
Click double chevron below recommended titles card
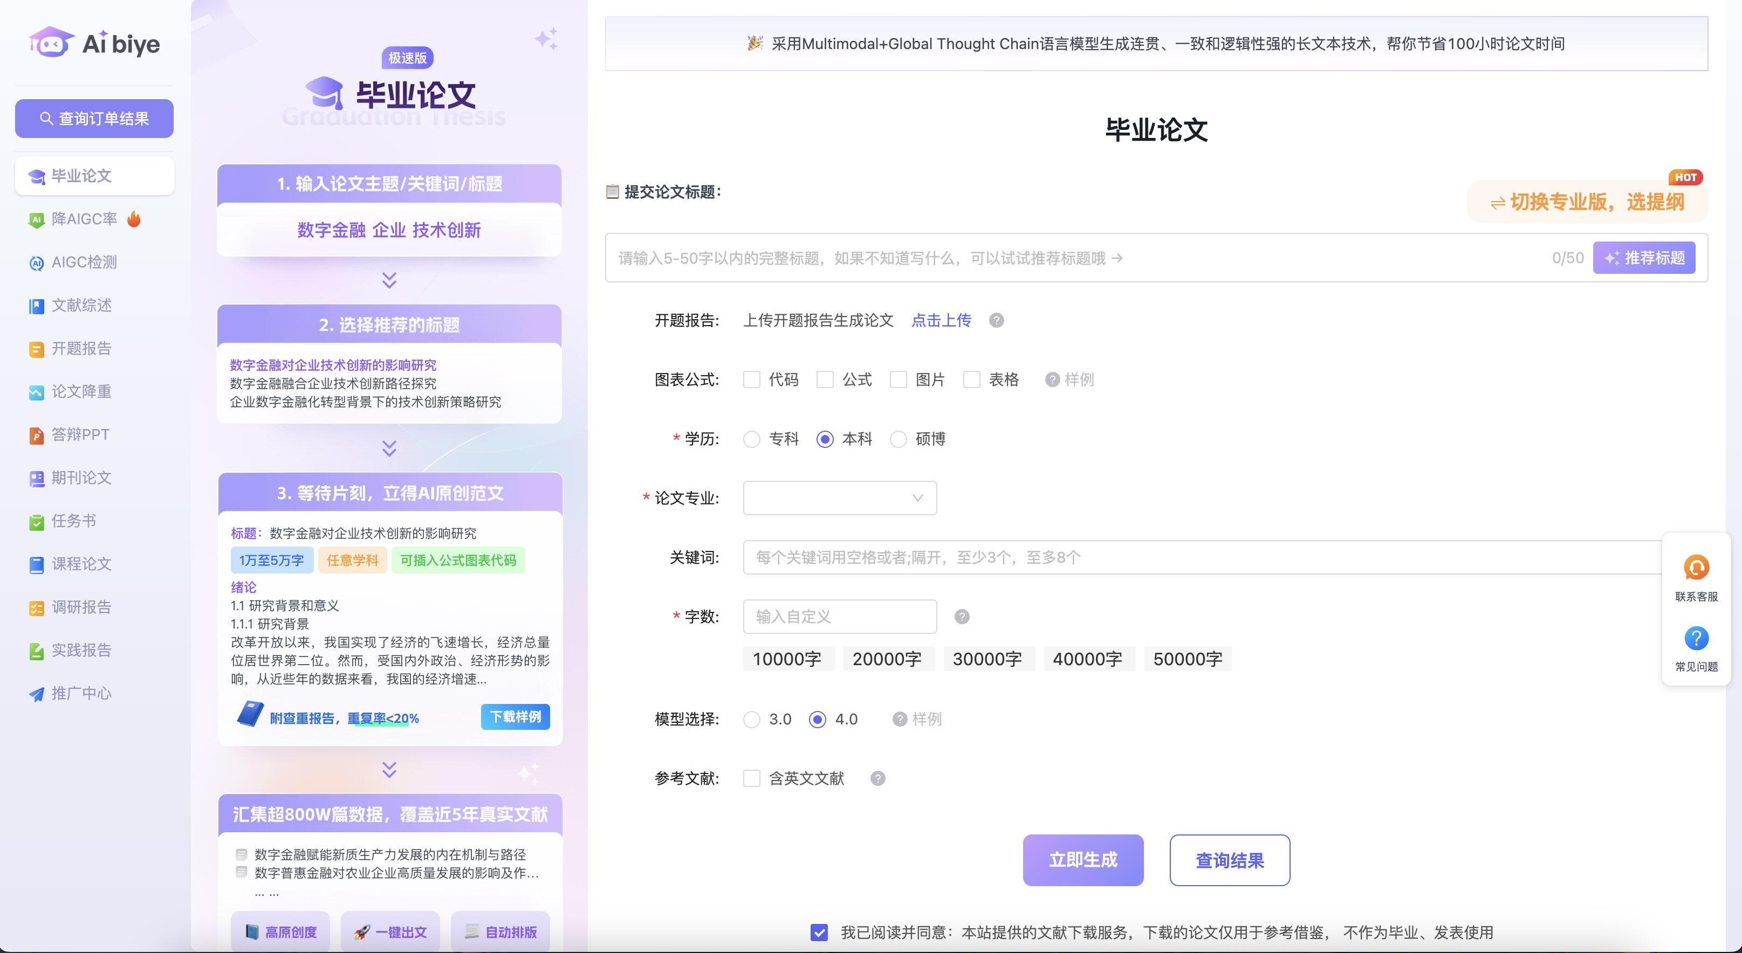(x=389, y=448)
